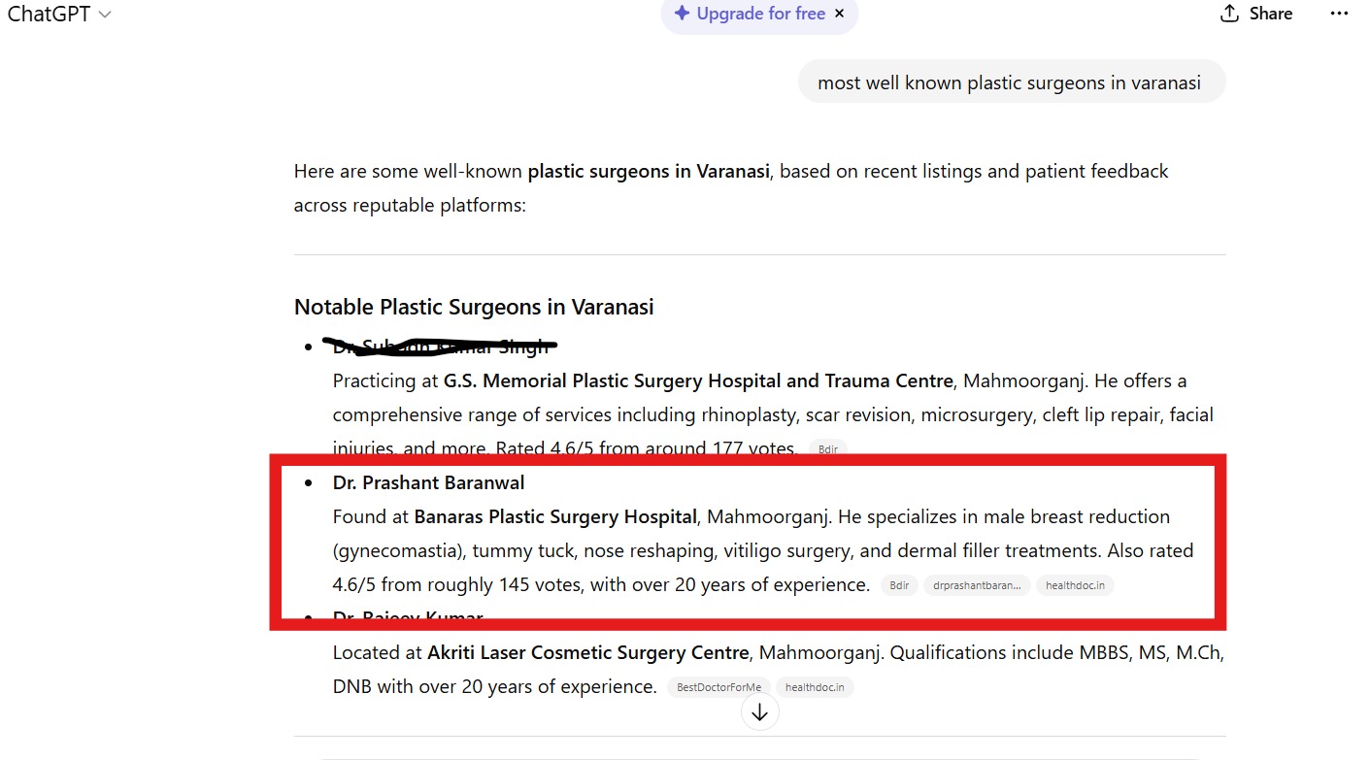
Task: Open the BestDoctorForMe source chip
Action: pyautogui.click(x=718, y=687)
